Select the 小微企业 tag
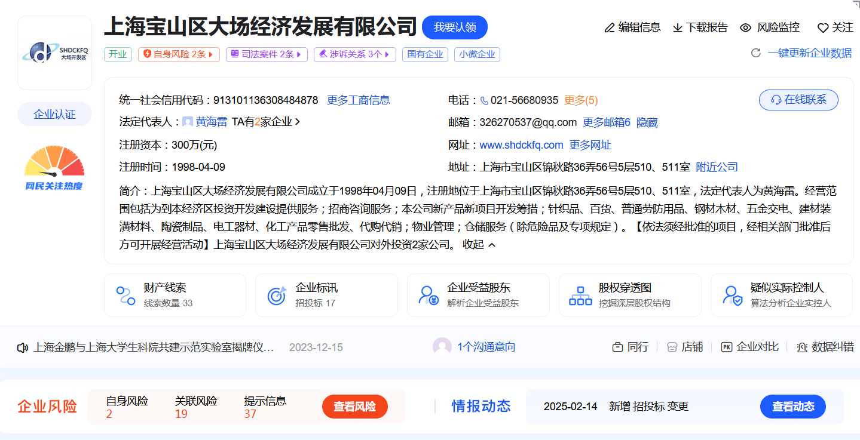The width and height of the screenshot is (860, 440). tap(477, 54)
